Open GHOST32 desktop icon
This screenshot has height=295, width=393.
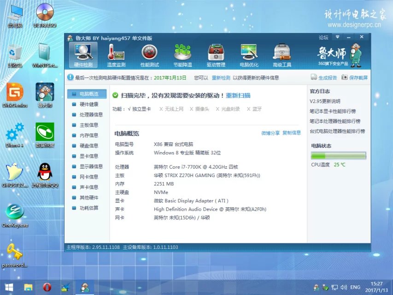(15, 175)
